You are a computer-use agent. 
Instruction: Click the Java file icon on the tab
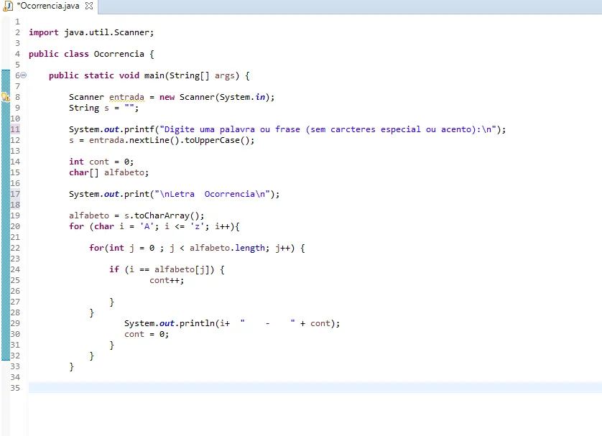[x=8, y=6]
